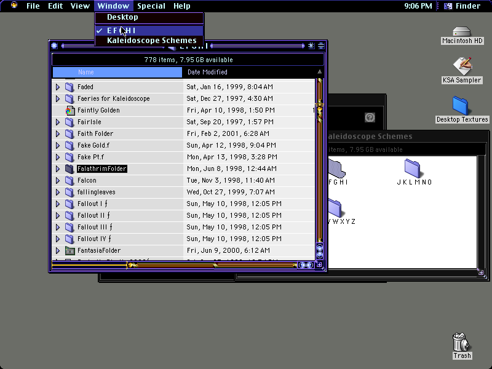Select the Fallout II folder icon
Screen dimensions: 492x369
tap(69, 216)
